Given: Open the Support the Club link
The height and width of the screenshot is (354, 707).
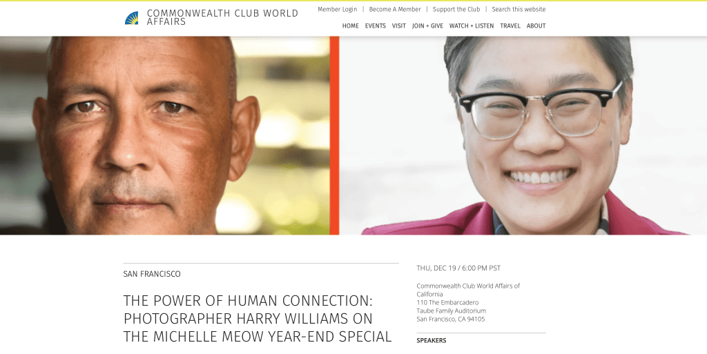Looking at the screenshot, I should pos(456,9).
